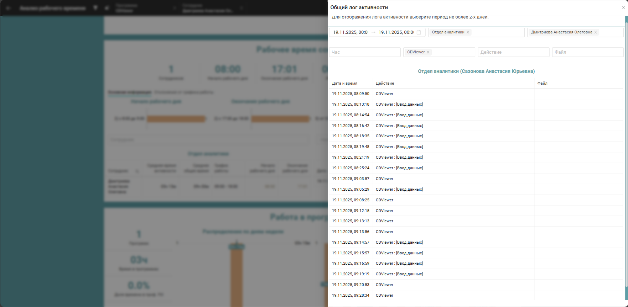Open the Час filter dropdown
This screenshot has width=628, height=307.
365,52
